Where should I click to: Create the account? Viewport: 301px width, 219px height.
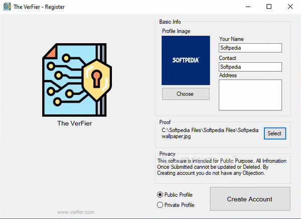pos(250,199)
